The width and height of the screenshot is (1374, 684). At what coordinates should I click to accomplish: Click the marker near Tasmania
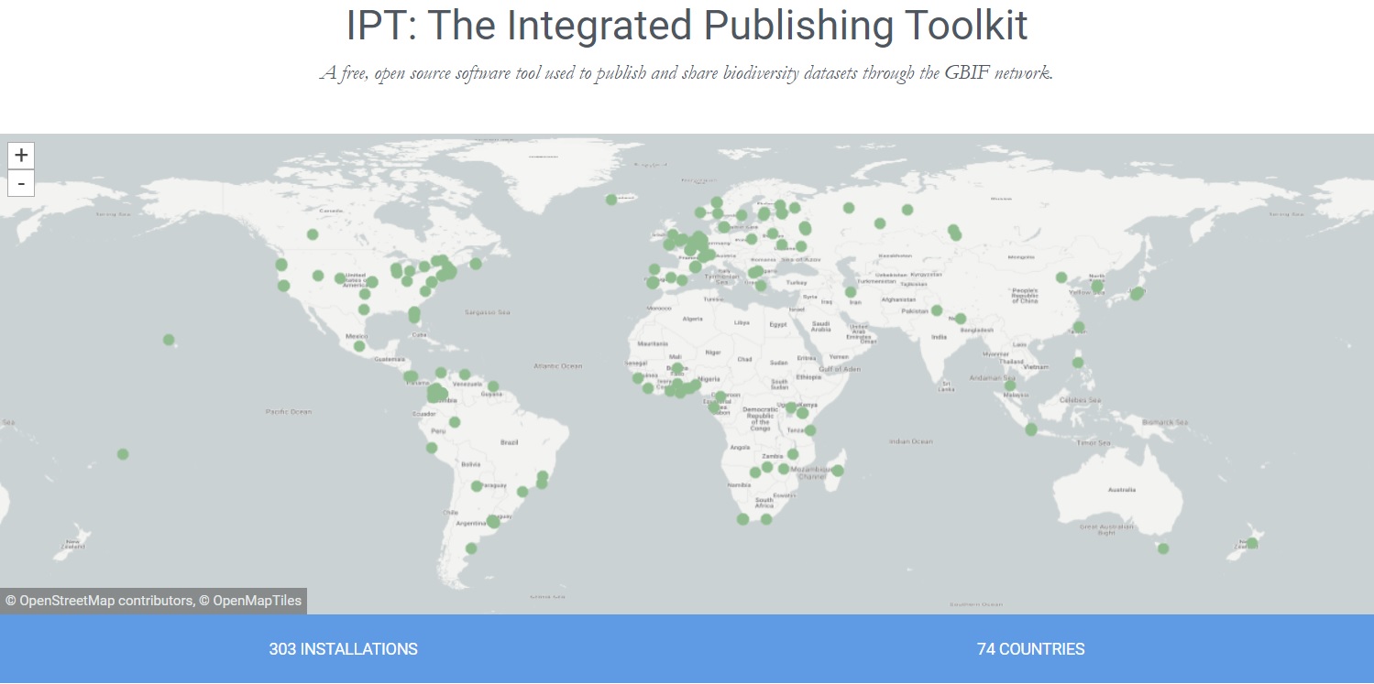click(1163, 548)
